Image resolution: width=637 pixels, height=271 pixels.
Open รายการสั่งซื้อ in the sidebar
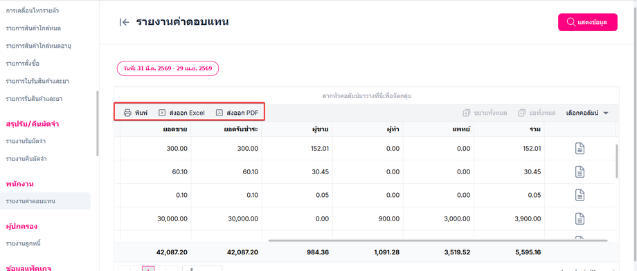(23, 64)
